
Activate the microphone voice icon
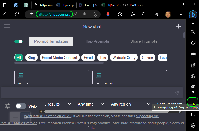pyautogui.click(x=108, y=15)
